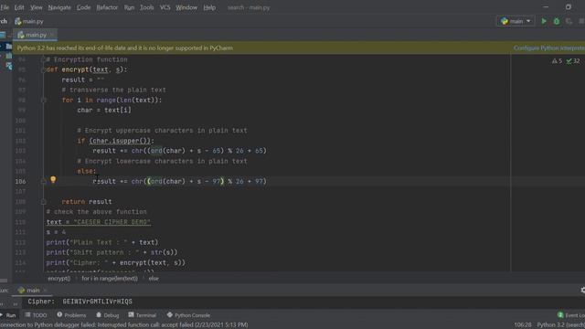
Task: Open the VCS menu
Action: pos(165,7)
